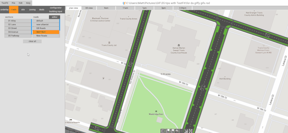Select the 3pm shadow time
288x133 pixels.
click(x=163, y=8)
